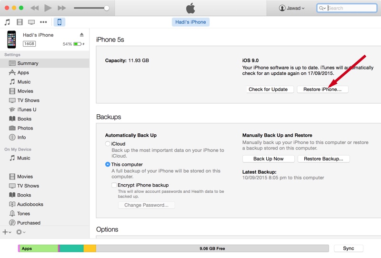This screenshot has width=381, height=258.
Task: Enable Encrypt iPhone backup checkbox
Action: click(x=114, y=185)
